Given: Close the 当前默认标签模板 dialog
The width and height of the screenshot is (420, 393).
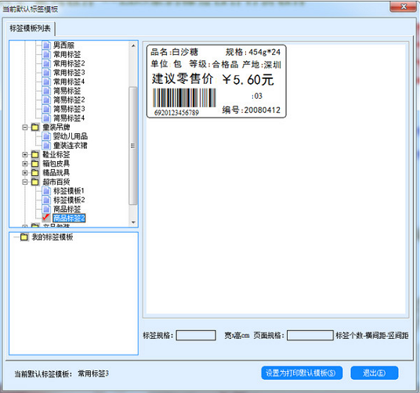Looking at the screenshot, I should [x=404, y=6].
